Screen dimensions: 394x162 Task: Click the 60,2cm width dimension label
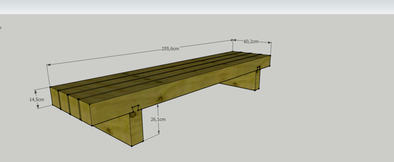[x=251, y=41]
